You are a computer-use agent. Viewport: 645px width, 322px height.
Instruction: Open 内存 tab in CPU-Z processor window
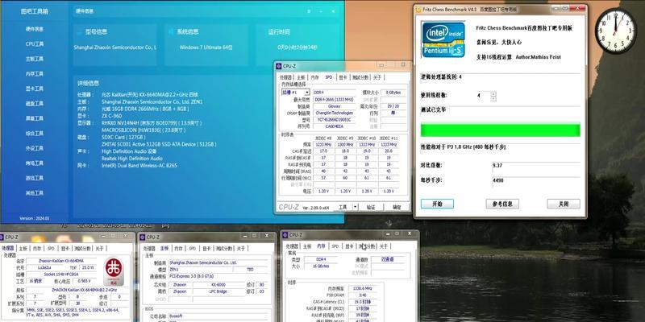37,249
